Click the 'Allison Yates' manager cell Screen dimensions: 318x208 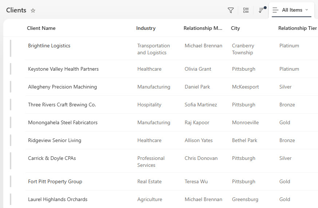point(199,140)
